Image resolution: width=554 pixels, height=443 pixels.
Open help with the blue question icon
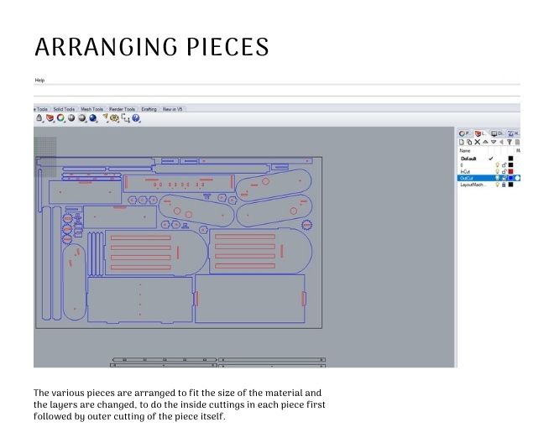pos(136,118)
